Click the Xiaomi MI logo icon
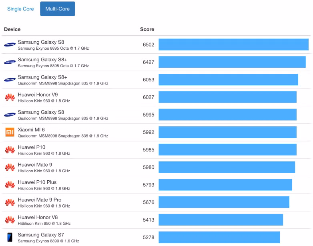This screenshot has height=246, width=313. click(x=10, y=132)
